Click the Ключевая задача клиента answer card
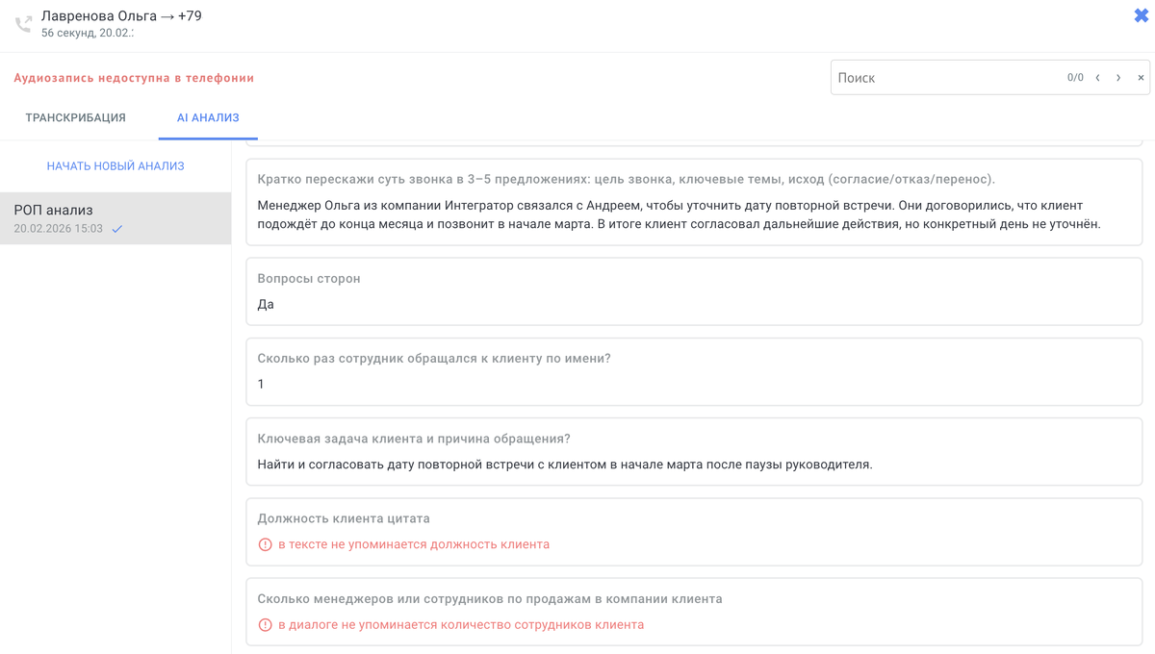The image size is (1155, 654). [693, 450]
